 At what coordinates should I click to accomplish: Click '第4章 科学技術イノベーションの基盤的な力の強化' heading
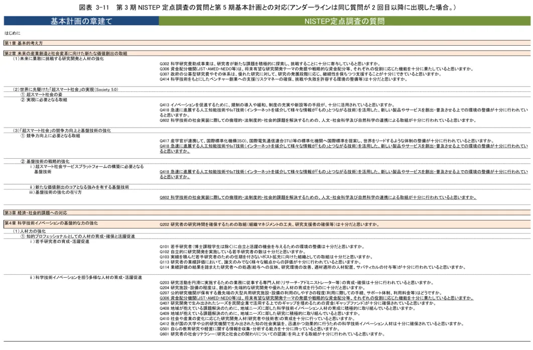51,223
